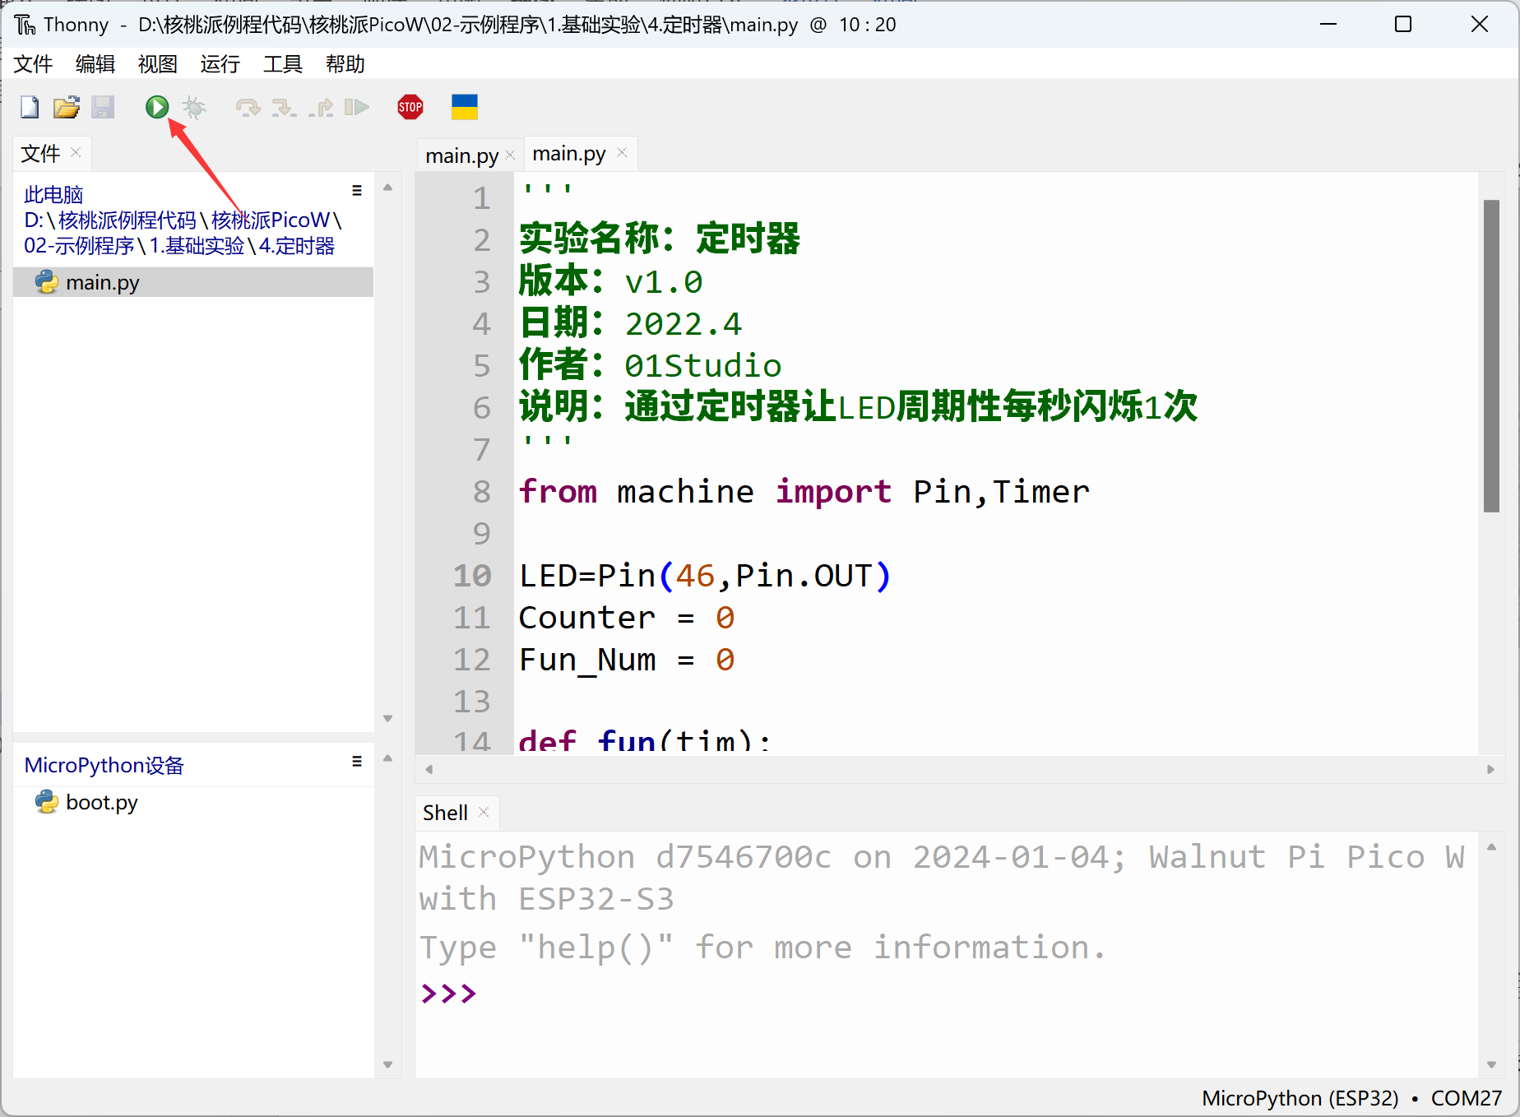The image size is (1520, 1117).
Task: Click the Debug script bug icon
Action: pyautogui.click(x=194, y=107)
